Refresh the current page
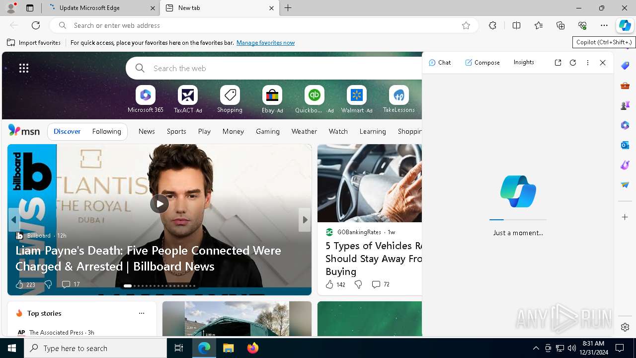Viewport: 636px width, 358px height. coord(36,25)
